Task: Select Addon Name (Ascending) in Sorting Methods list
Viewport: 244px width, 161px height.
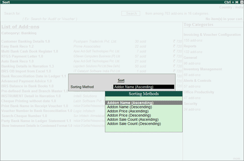Action: click(144, 103)
